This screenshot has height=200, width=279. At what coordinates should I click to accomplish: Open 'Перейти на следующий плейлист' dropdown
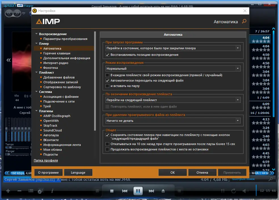(x=173, y=100)
